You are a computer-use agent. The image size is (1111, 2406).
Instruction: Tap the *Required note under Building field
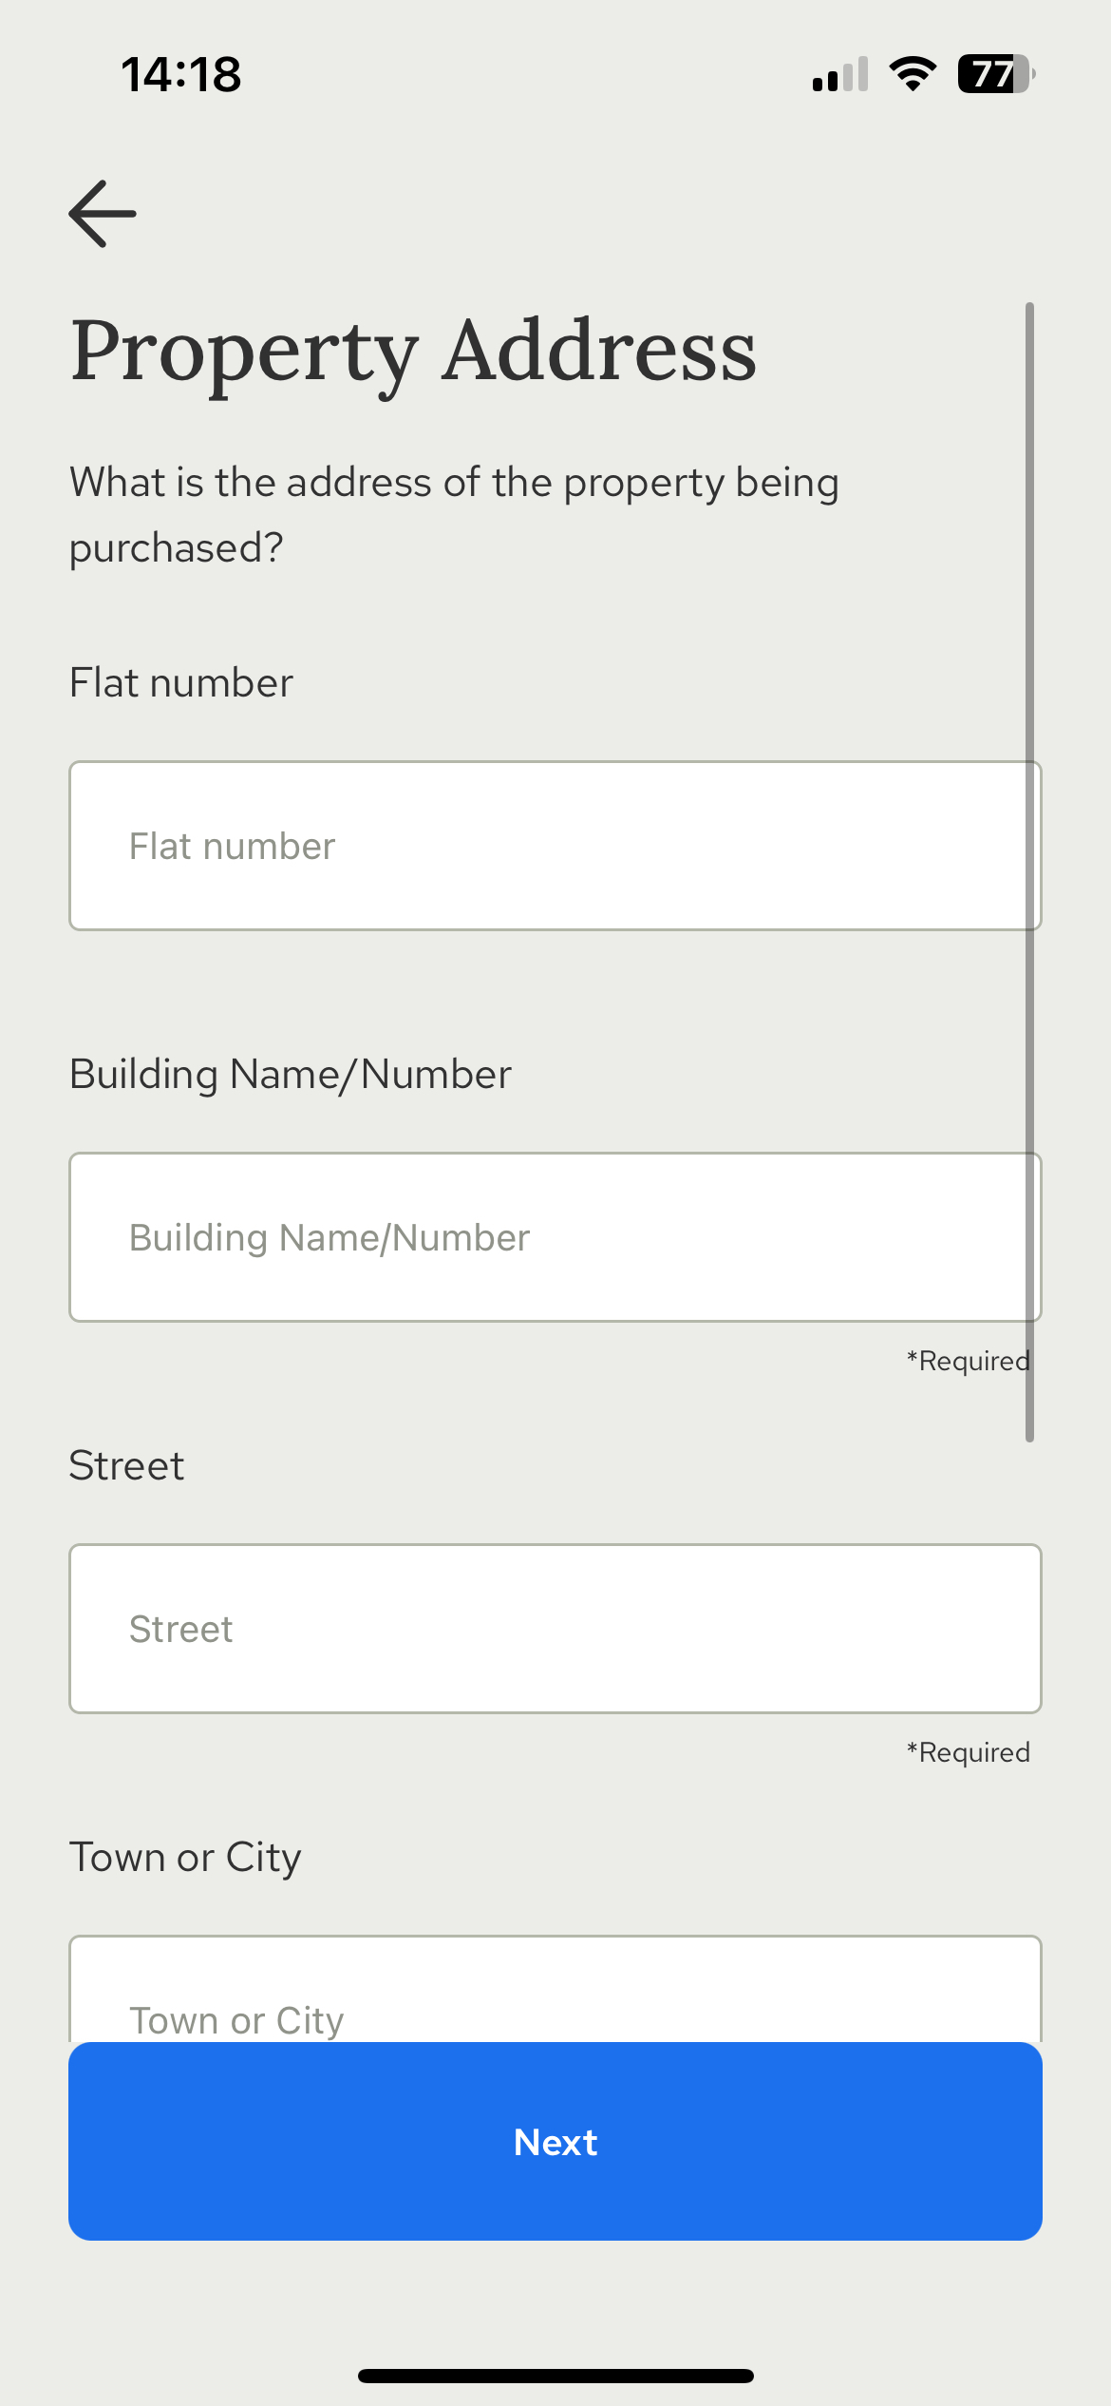[x=969, y=1361]
